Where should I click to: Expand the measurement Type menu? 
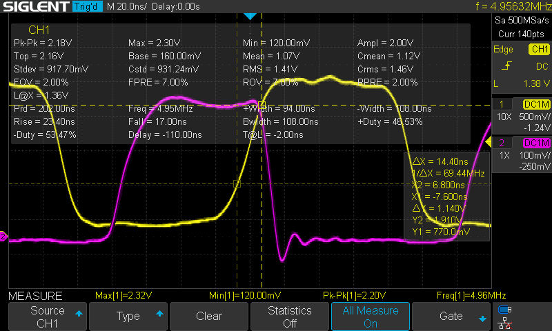point(128,317)
